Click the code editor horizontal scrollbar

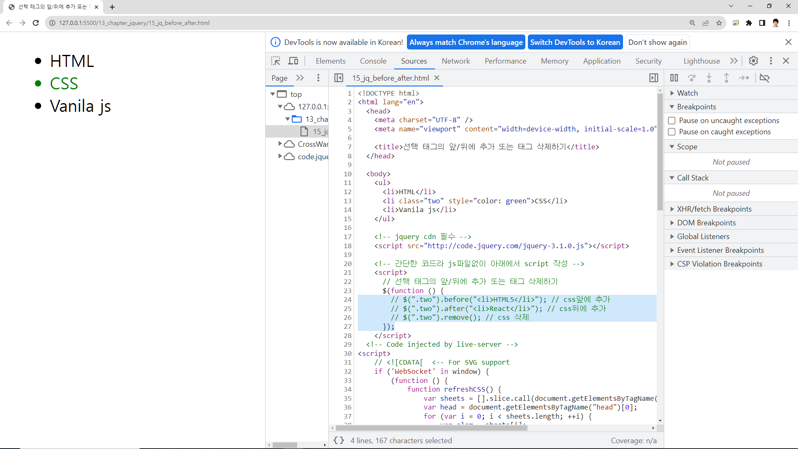coord(431,428)
